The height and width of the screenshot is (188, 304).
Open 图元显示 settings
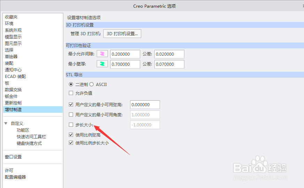coord(13,44)
